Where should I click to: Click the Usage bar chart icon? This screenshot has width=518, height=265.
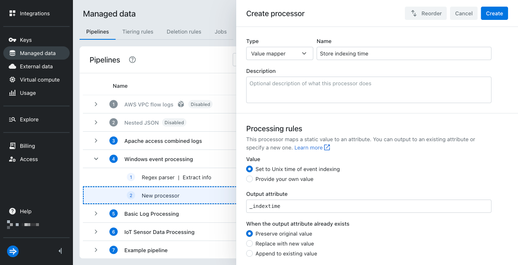pos(12,93)
